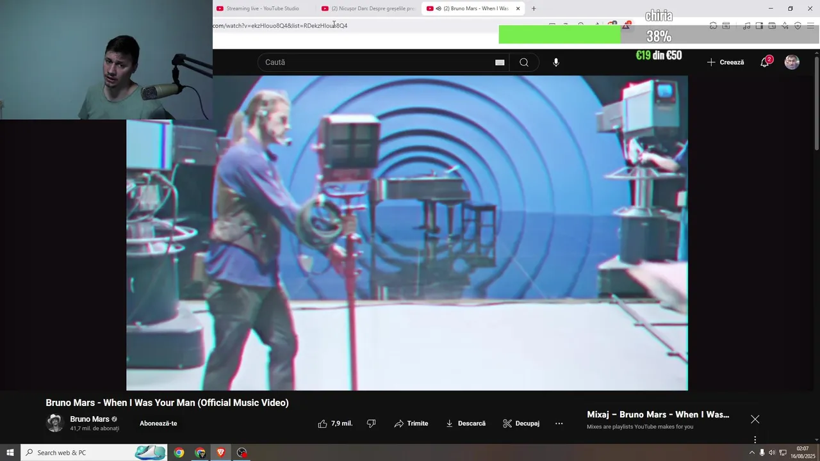The height and width of the screenshot is (461, 820).
Task: Open Brave hamburger main menu
Action: [x=810, y=26]
